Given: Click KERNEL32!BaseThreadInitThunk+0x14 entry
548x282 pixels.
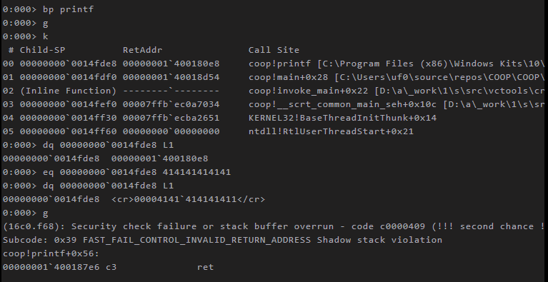Looking at the screenshot, I should coord(342,118).
